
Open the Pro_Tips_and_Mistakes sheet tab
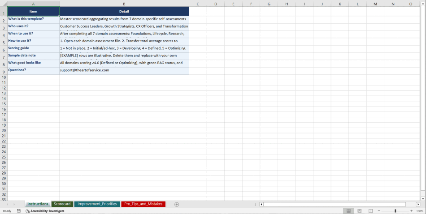coord(143,204)
